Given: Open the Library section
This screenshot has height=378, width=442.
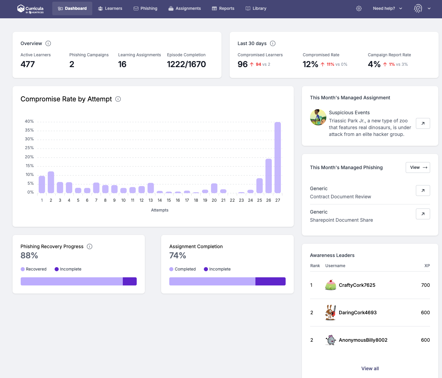Looking at the screenshot, I should coord(256,8).
